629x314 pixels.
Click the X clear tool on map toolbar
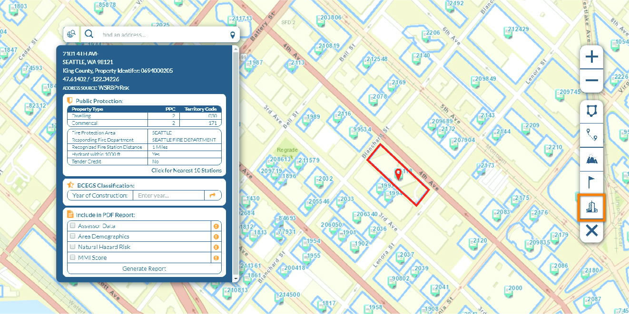point(591,231)
